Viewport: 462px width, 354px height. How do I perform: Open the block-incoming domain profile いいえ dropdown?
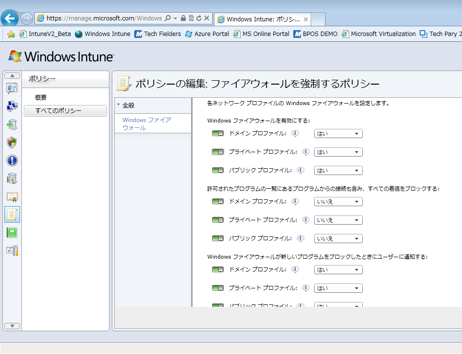click(x=338, y=202)
